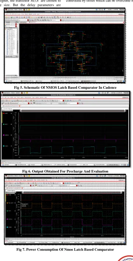Click the green signal legend swatch in Fig 6
Viewport: 133px width, 261px height.
(4, 124)
